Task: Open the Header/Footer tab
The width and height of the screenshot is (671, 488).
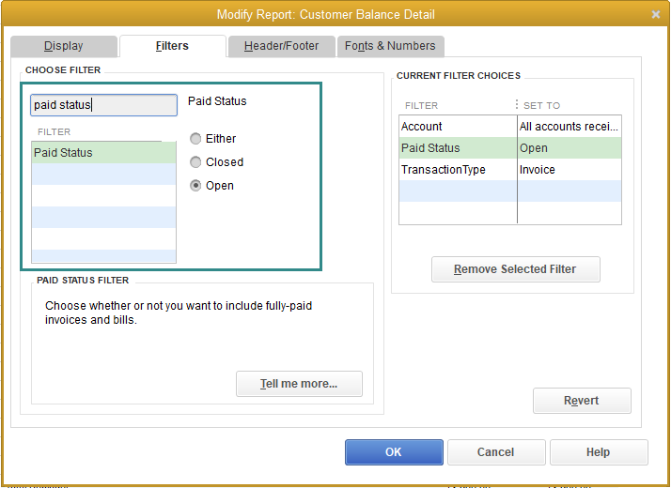Action: [x=281, y=46]
